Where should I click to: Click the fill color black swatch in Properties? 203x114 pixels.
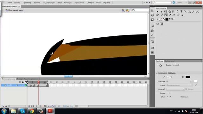point(188,77)
